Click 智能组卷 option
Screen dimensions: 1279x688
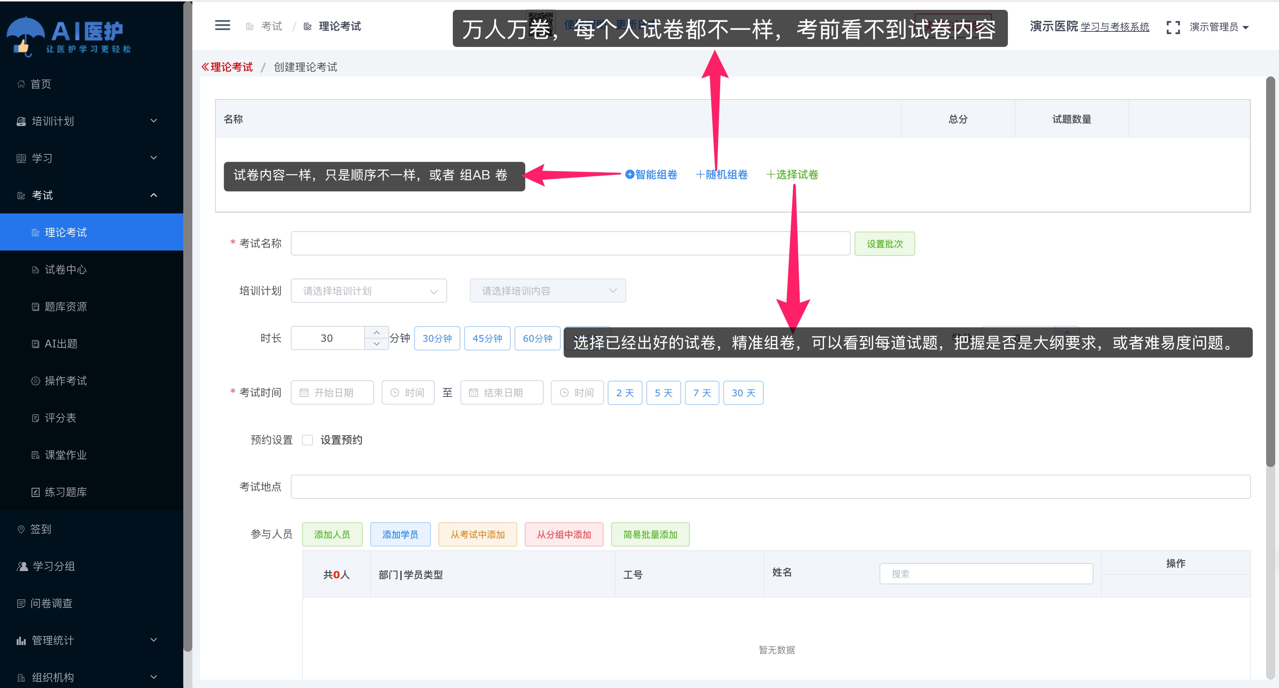point(651,175)
